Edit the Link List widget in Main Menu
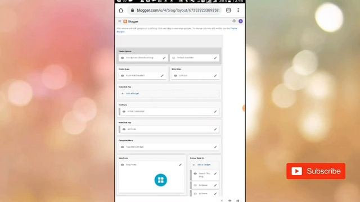 tap(215, 76)
